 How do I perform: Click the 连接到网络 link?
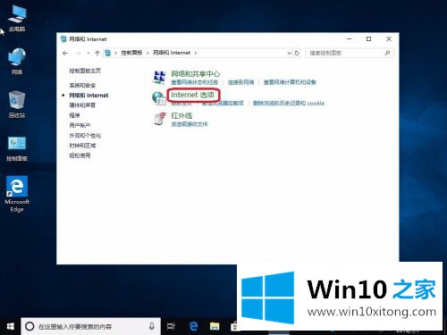[240, 82]
